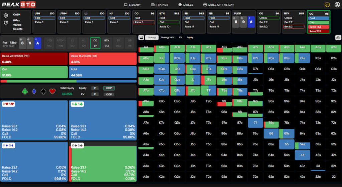Image resolution: width=342 pixels, height=187 pixels.
Task: Select the 98s hand cell
Action: coord(240,102)
